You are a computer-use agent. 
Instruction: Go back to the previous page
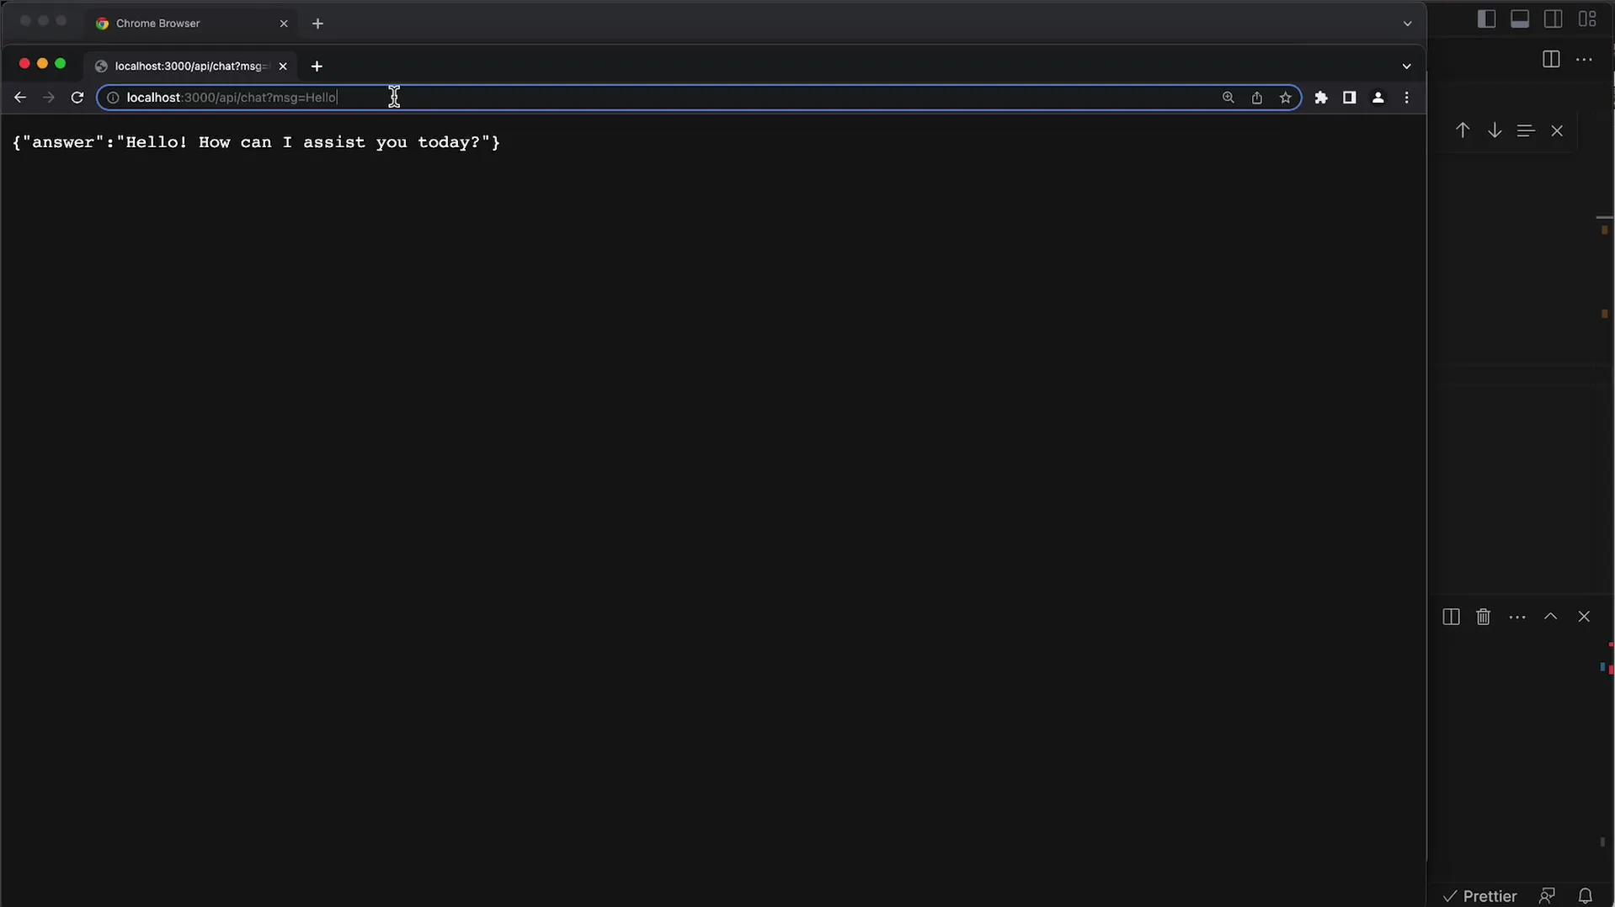pos(20,98)
